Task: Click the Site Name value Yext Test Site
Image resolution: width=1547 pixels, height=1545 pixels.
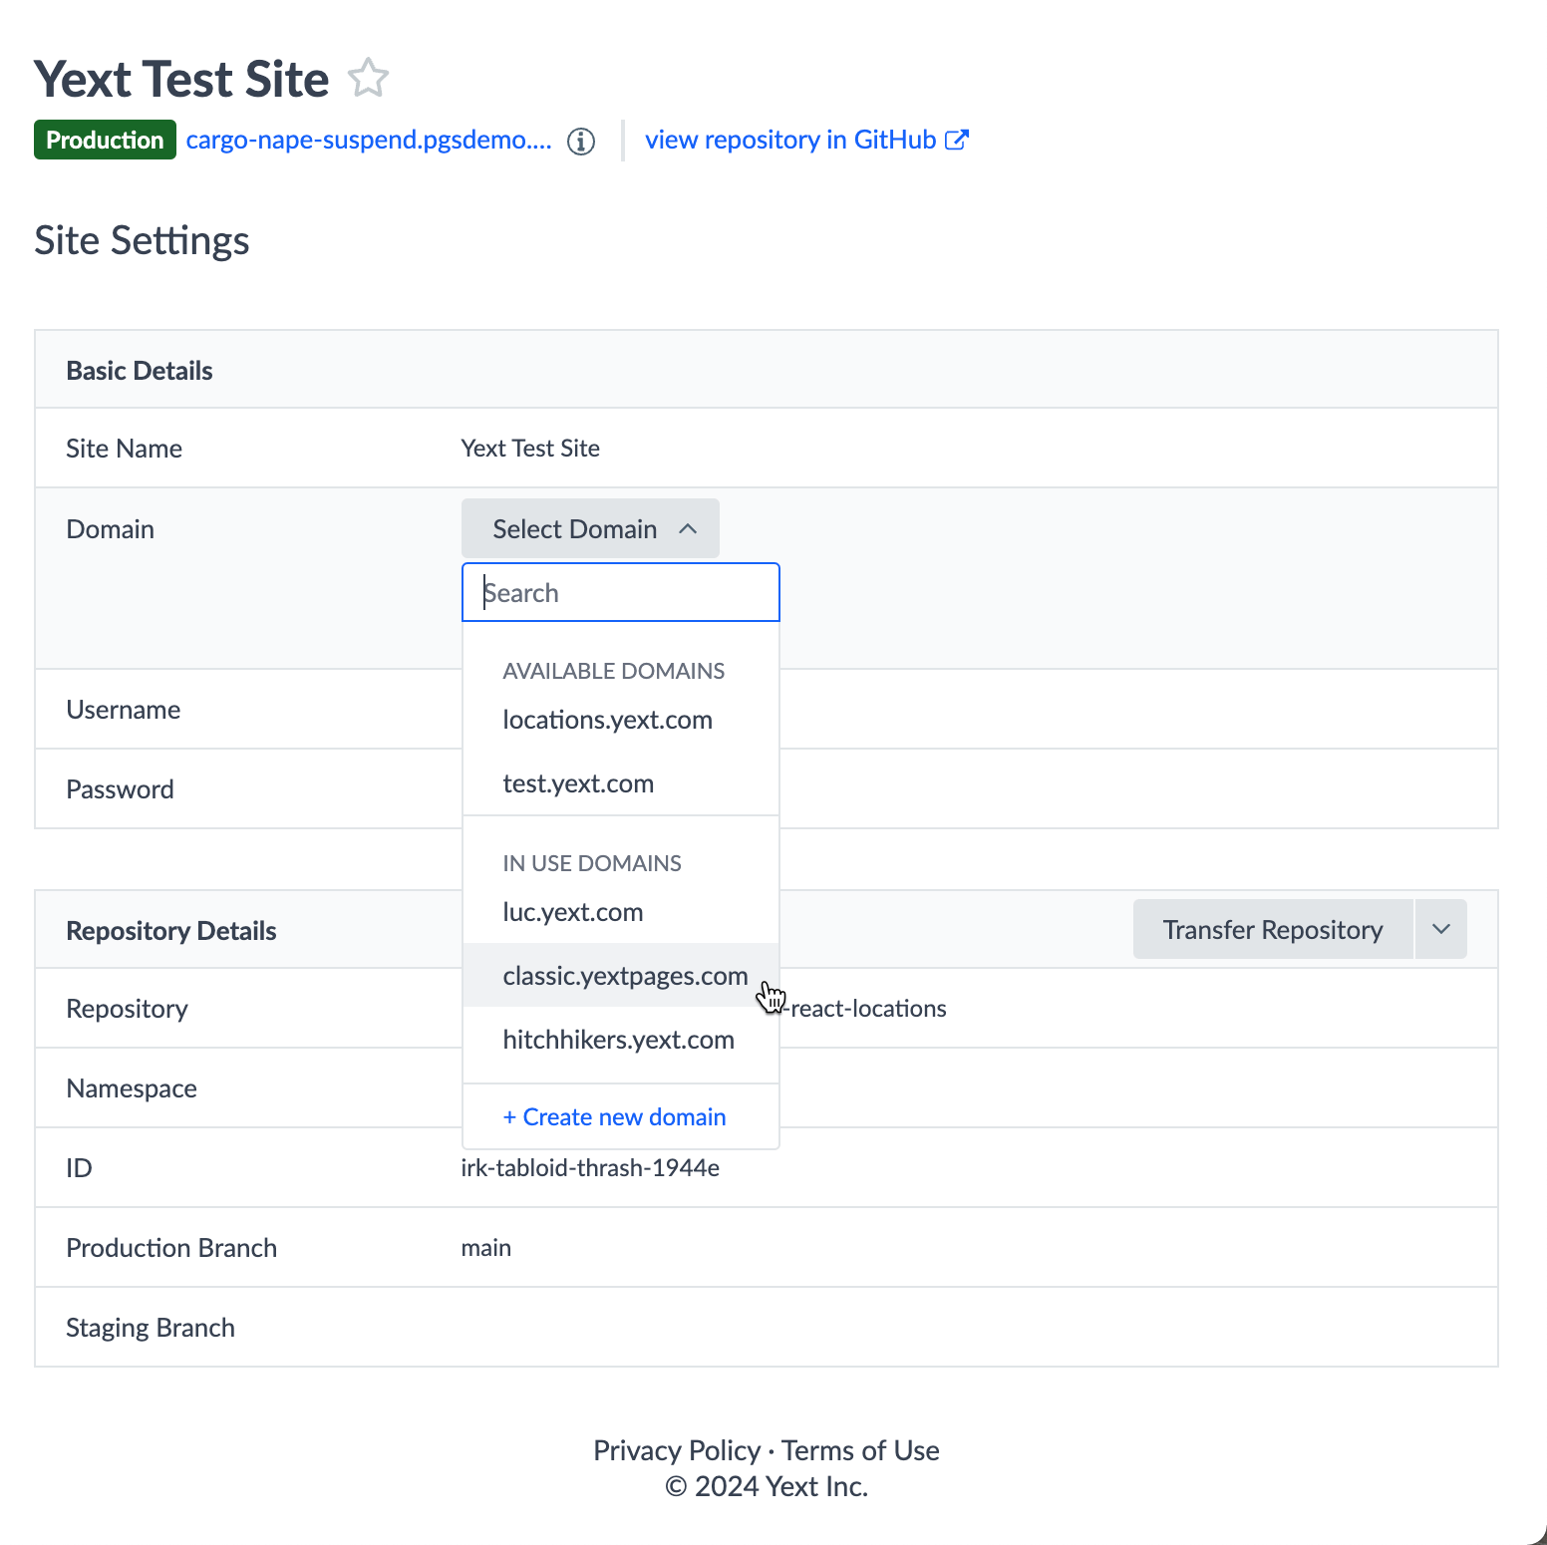Action: (530, 449)
